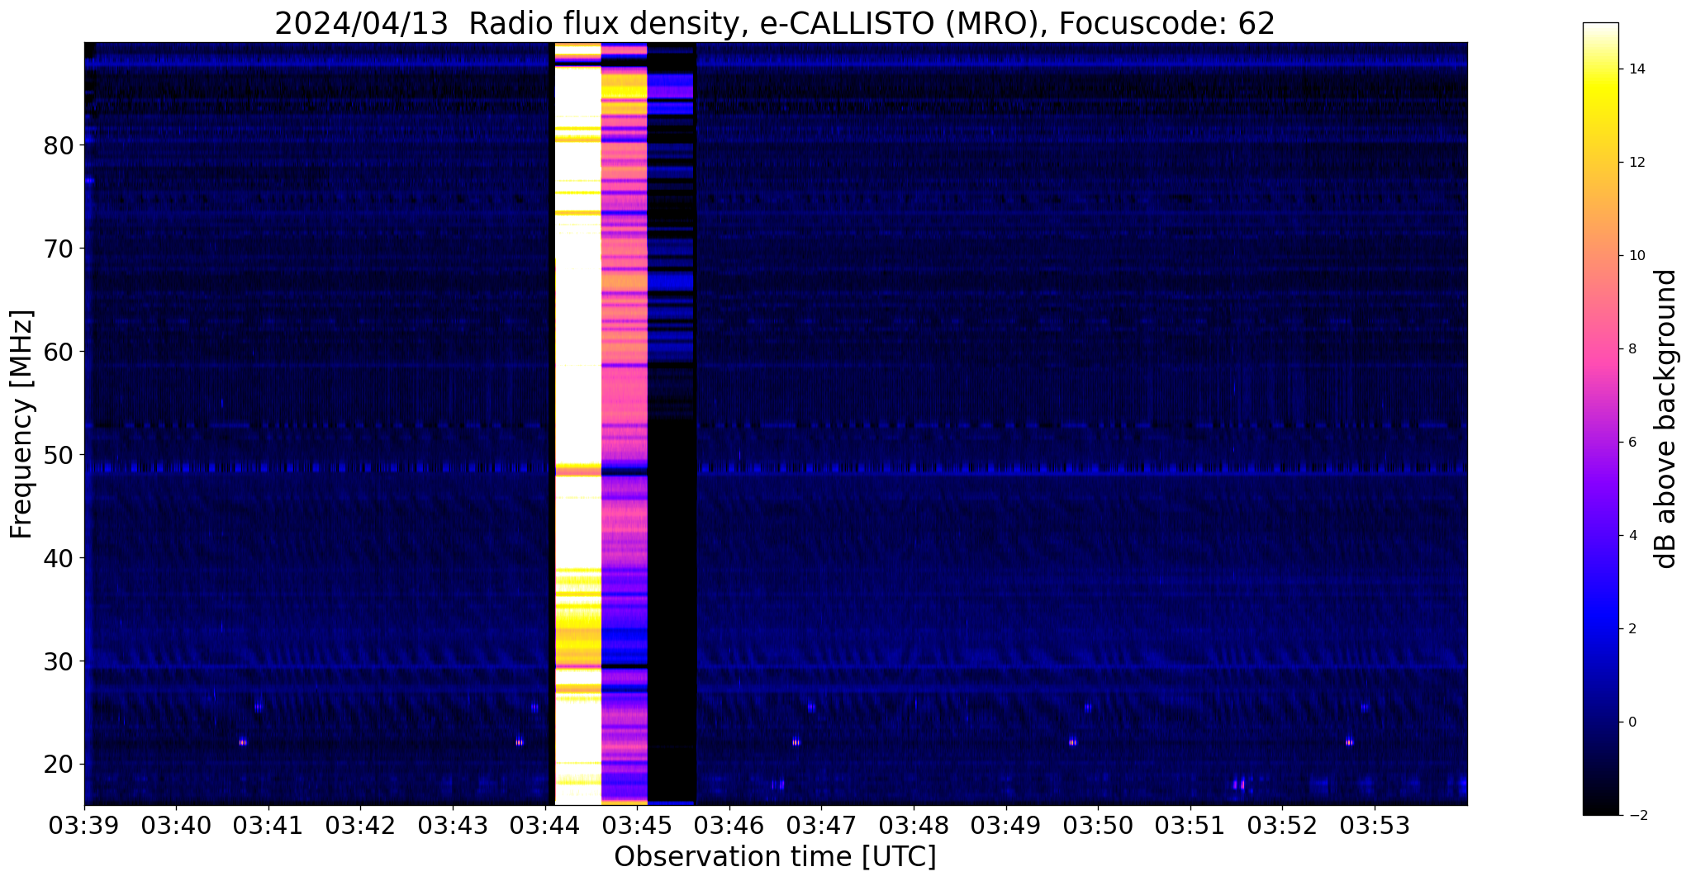Click the 'dB above background' colorbar label
The image size is (1691, 881).
tap(1666, 419)
